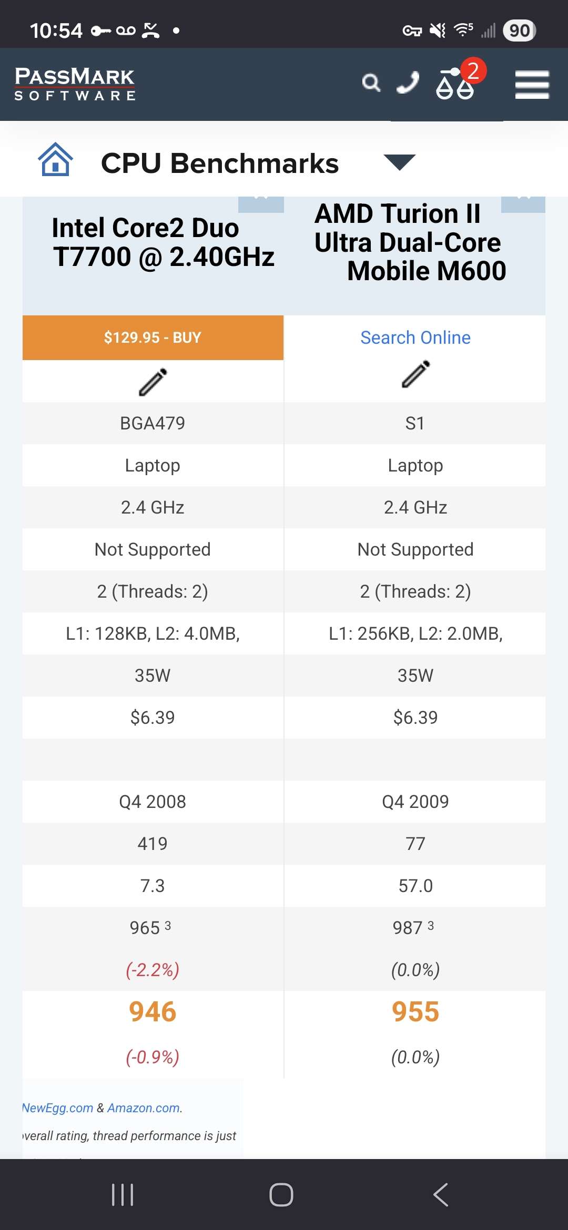568x1230 pixels.
Task: Expand the CPU Benchmarks dropdown arrow
Action: point(400,162)
